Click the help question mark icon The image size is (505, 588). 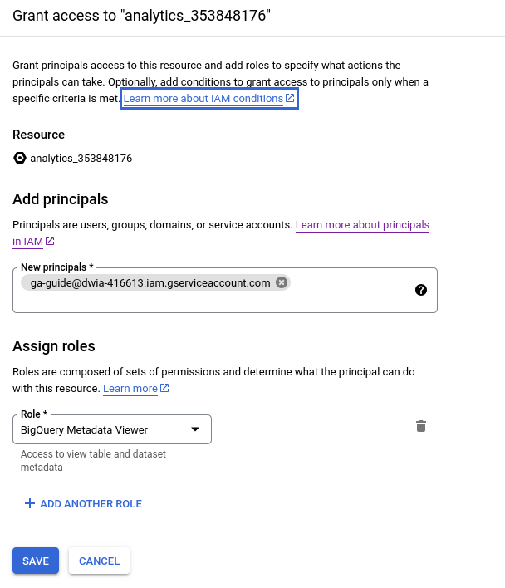click(420, 290)
